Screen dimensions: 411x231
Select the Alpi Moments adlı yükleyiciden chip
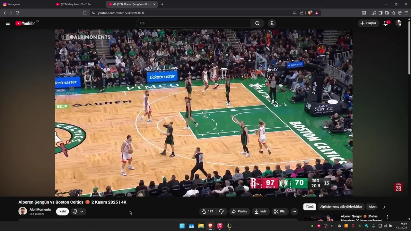coord(341,207)
